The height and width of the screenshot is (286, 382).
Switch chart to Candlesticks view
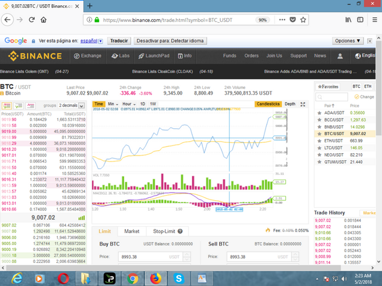(268, 104)
